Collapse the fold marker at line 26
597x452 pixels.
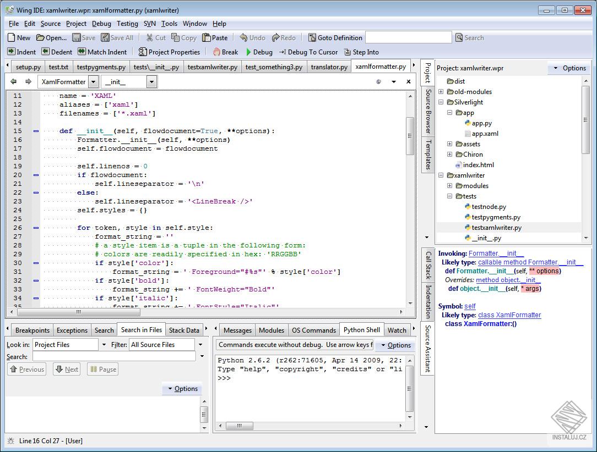(36, 228)
